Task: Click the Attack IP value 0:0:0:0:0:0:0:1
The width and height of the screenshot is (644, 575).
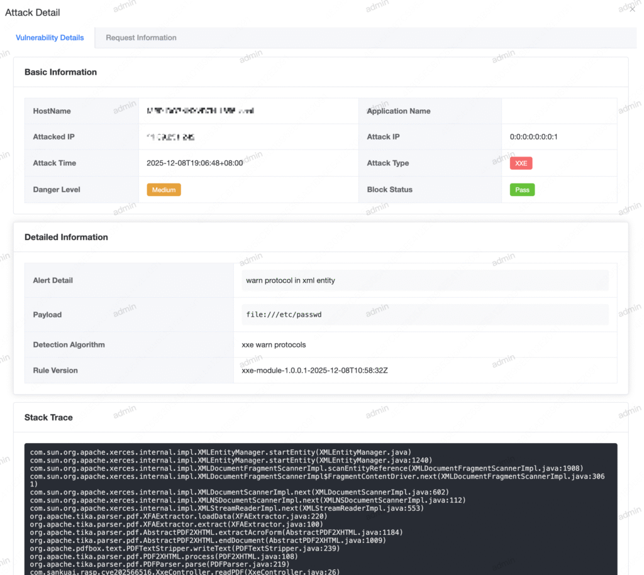Action: (533, 137)
